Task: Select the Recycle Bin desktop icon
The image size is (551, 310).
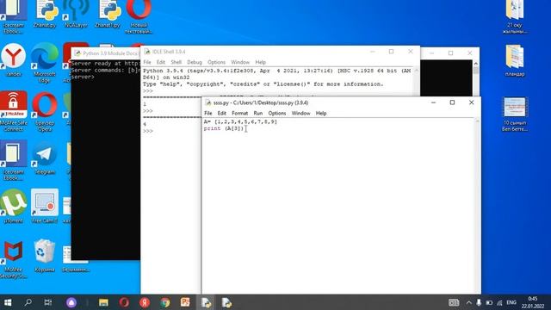Action: pos(44,256)
